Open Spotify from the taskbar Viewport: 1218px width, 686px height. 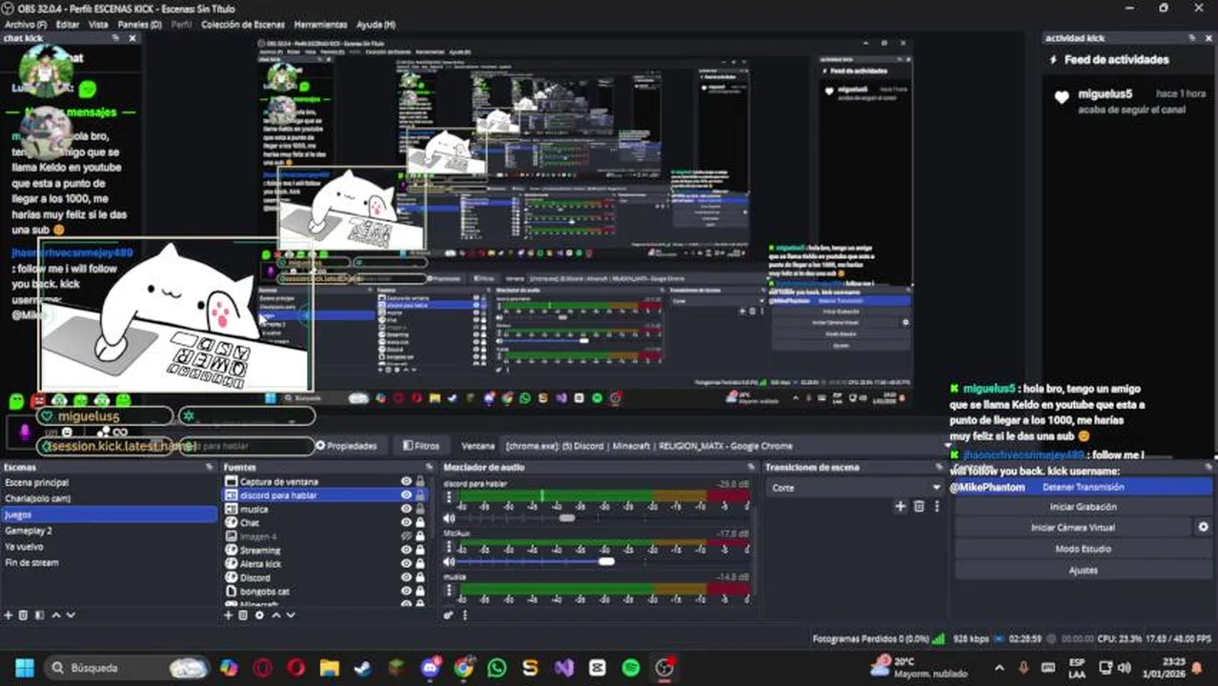(x=631, y=668)
